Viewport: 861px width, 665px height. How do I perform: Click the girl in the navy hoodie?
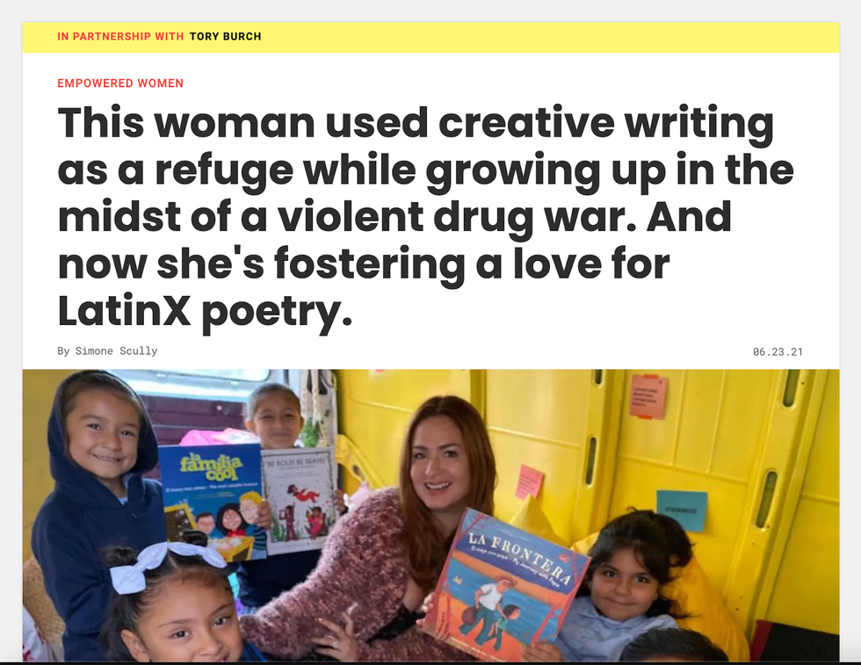[93, 495]
